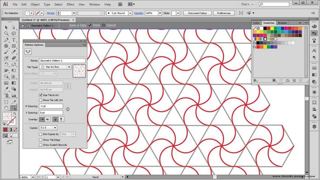Select the Eraser tool
This screenshot has width=320, height=180.
click(13, 58)
